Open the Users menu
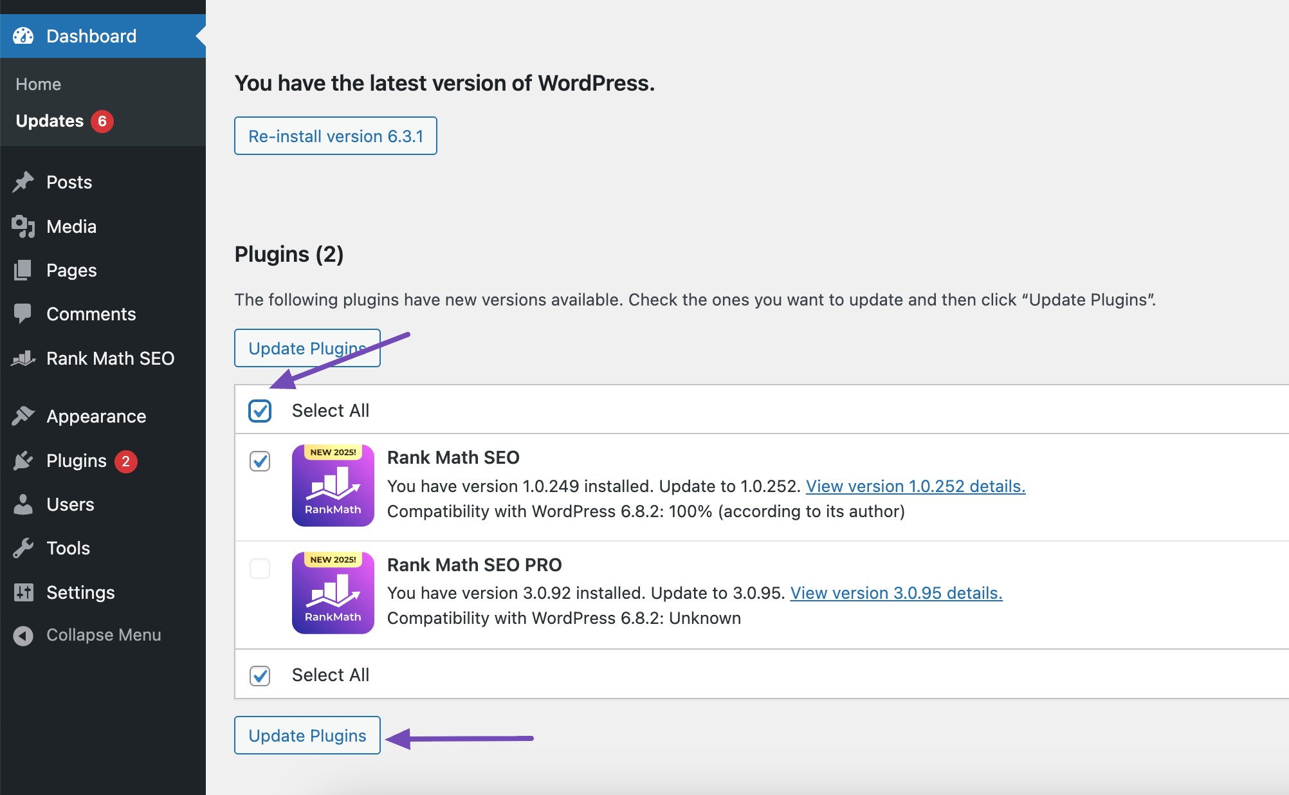This screenshot has height=795, width=1289. (x=103, y=504)
